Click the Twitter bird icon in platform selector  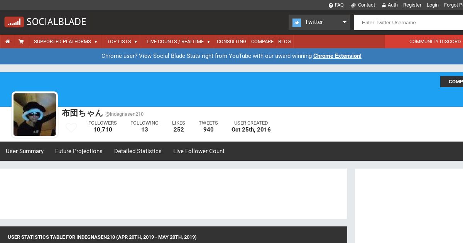coord(297,23)
